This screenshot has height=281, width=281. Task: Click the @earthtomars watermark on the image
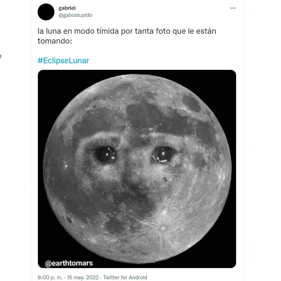(x=69, y=262)
